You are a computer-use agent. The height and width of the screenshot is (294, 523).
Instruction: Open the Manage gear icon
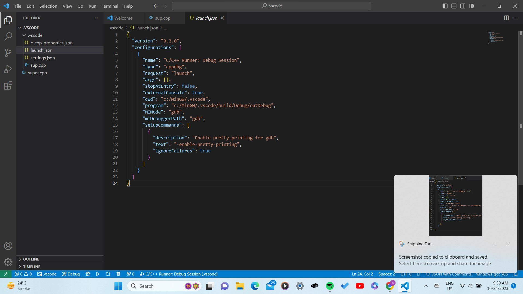(8, 262)
